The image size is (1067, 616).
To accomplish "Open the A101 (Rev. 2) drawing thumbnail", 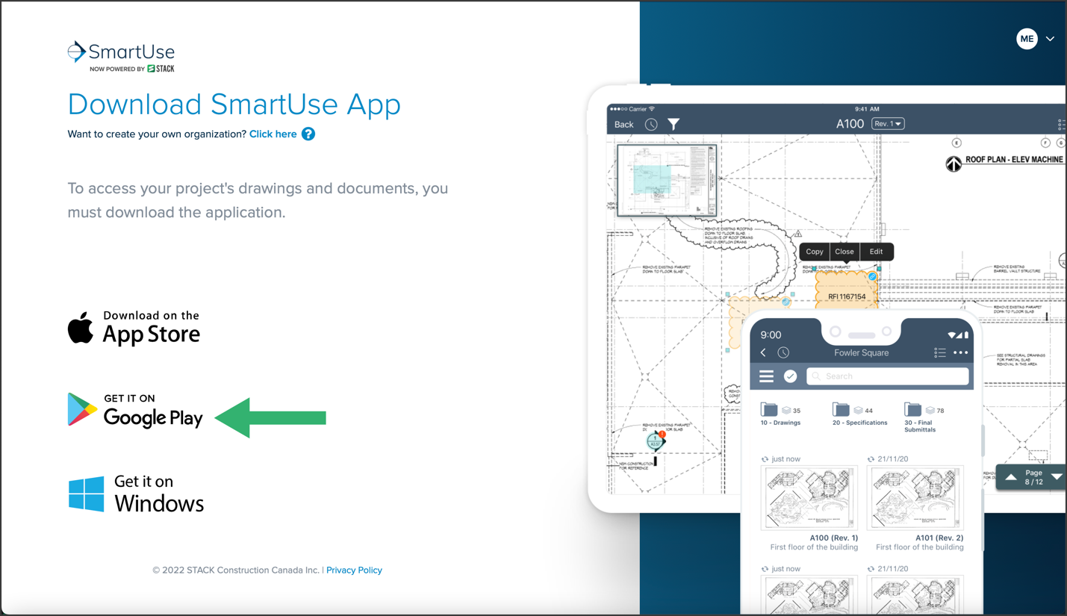I will [x=915, y=498].
